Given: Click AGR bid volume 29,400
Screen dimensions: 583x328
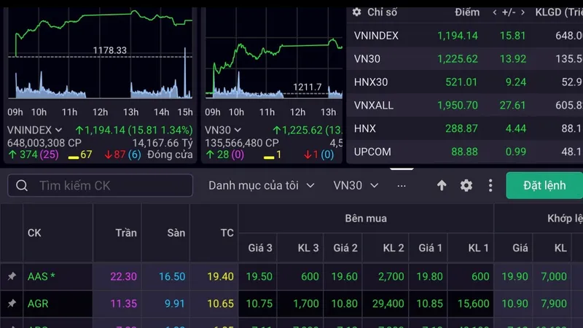Looking at the screenshot, I should tap(388, 303).
